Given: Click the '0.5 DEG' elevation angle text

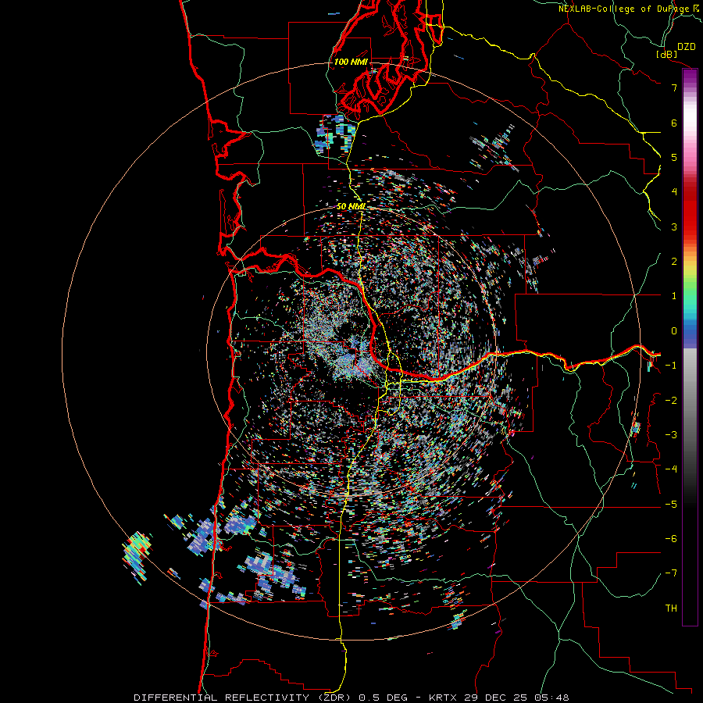Looking at the screenshot, I should (384, 698).
